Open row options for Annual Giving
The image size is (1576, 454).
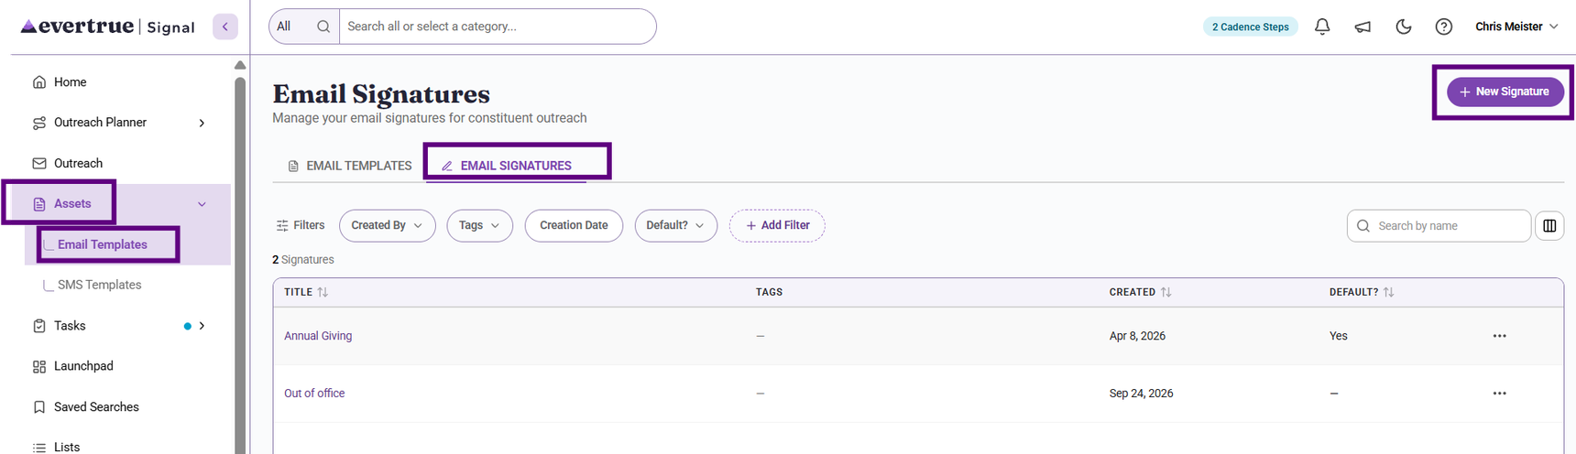tap(1499, 336)
